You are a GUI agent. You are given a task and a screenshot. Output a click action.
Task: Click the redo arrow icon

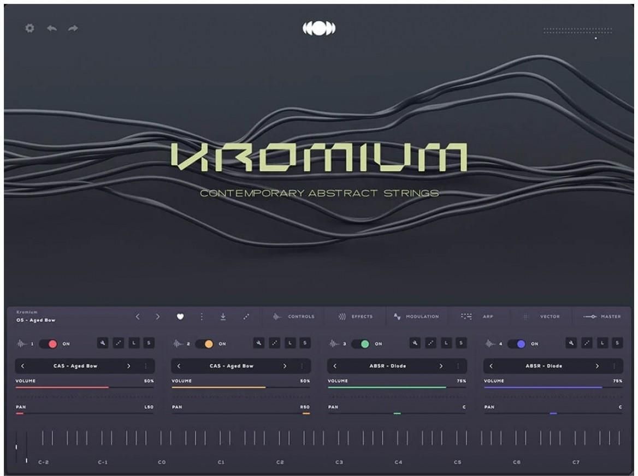pyautogui.click(x=73, y=28)
